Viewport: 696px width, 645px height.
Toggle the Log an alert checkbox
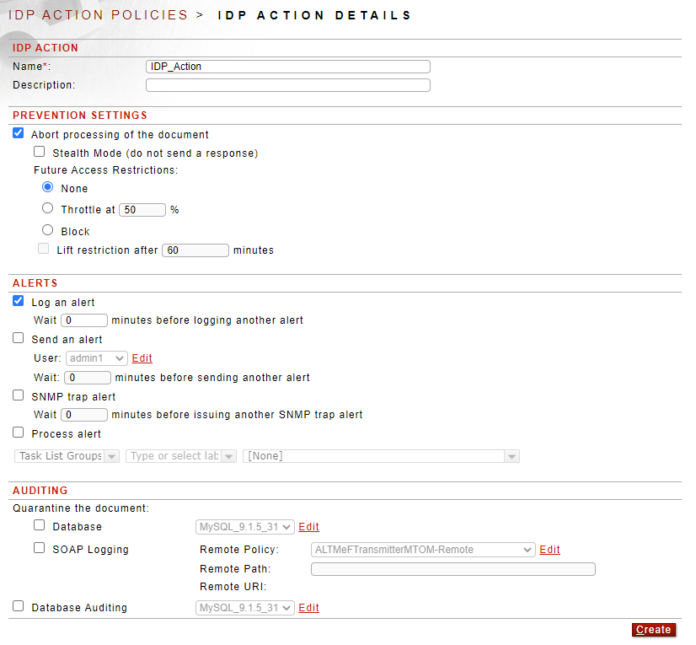pyautogui.click(x=19, y=301)
